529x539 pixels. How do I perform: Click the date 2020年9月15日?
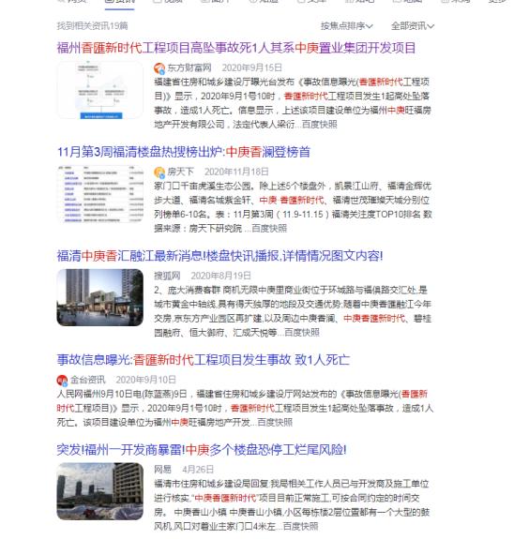pyautogui.click(x=251, y=67)
